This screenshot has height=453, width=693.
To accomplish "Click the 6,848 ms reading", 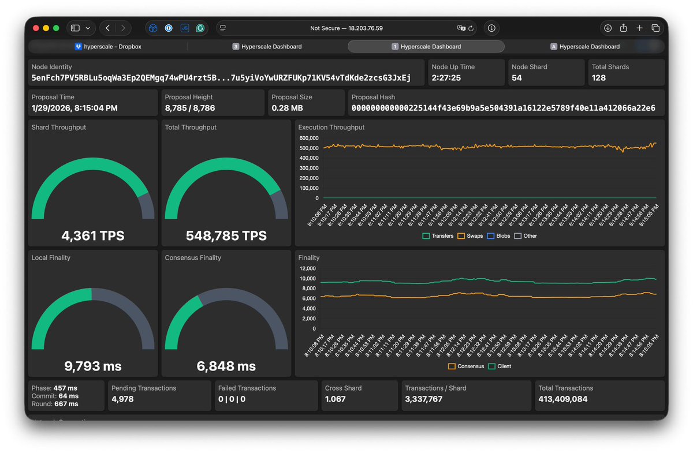I will (x=226, y=366).
